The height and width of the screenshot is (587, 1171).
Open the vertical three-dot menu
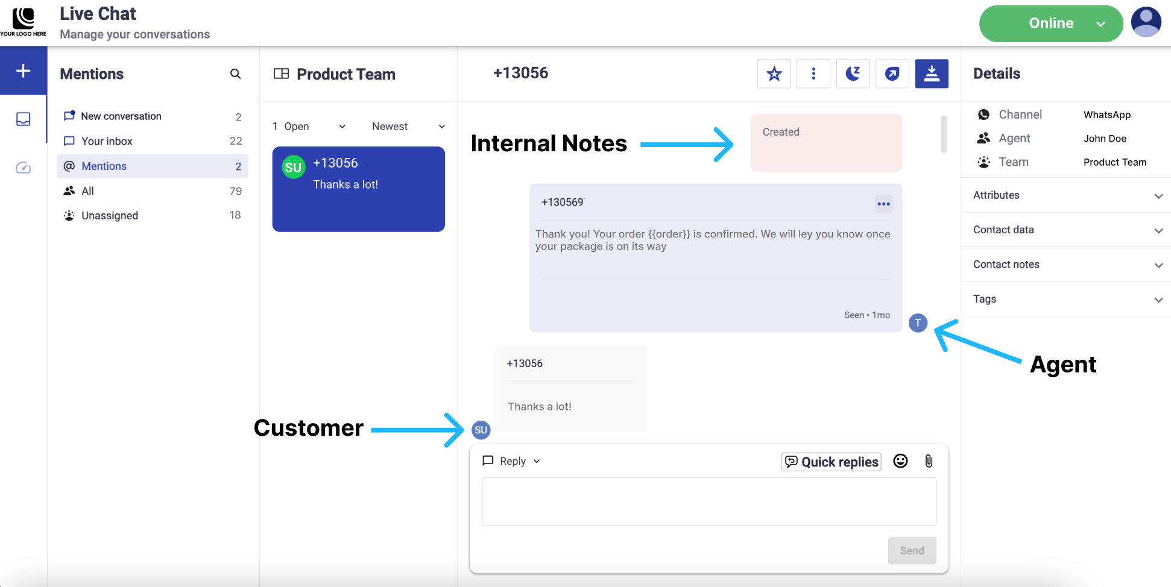pyautogui.click(x=813, y=74)
